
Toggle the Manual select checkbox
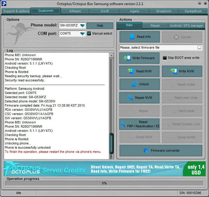tap(89, 33)
